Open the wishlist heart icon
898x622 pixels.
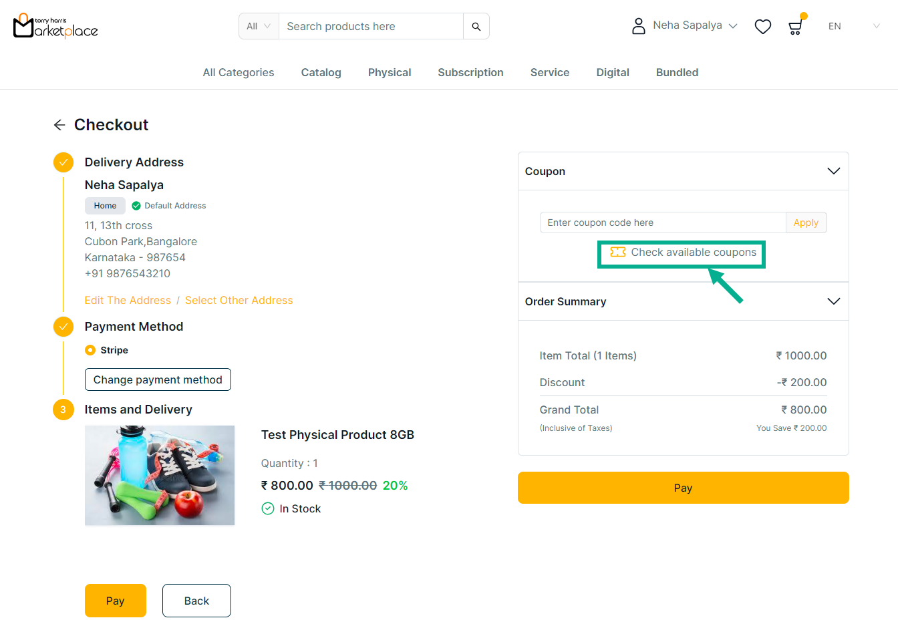tap(762, 27)
